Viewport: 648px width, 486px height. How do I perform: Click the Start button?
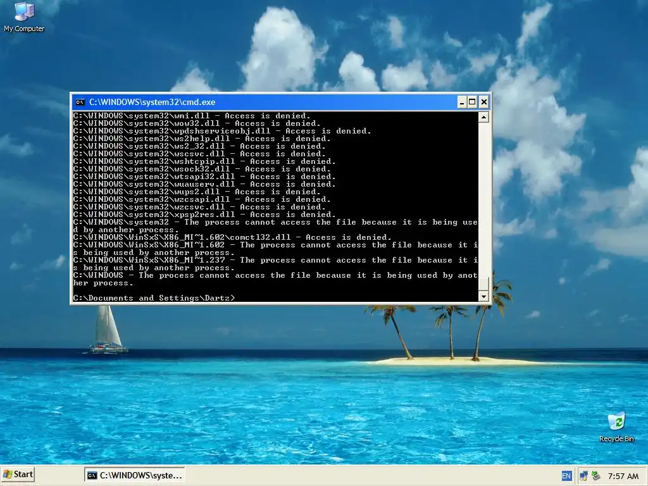pyautogui.click(x=18, y=475)
